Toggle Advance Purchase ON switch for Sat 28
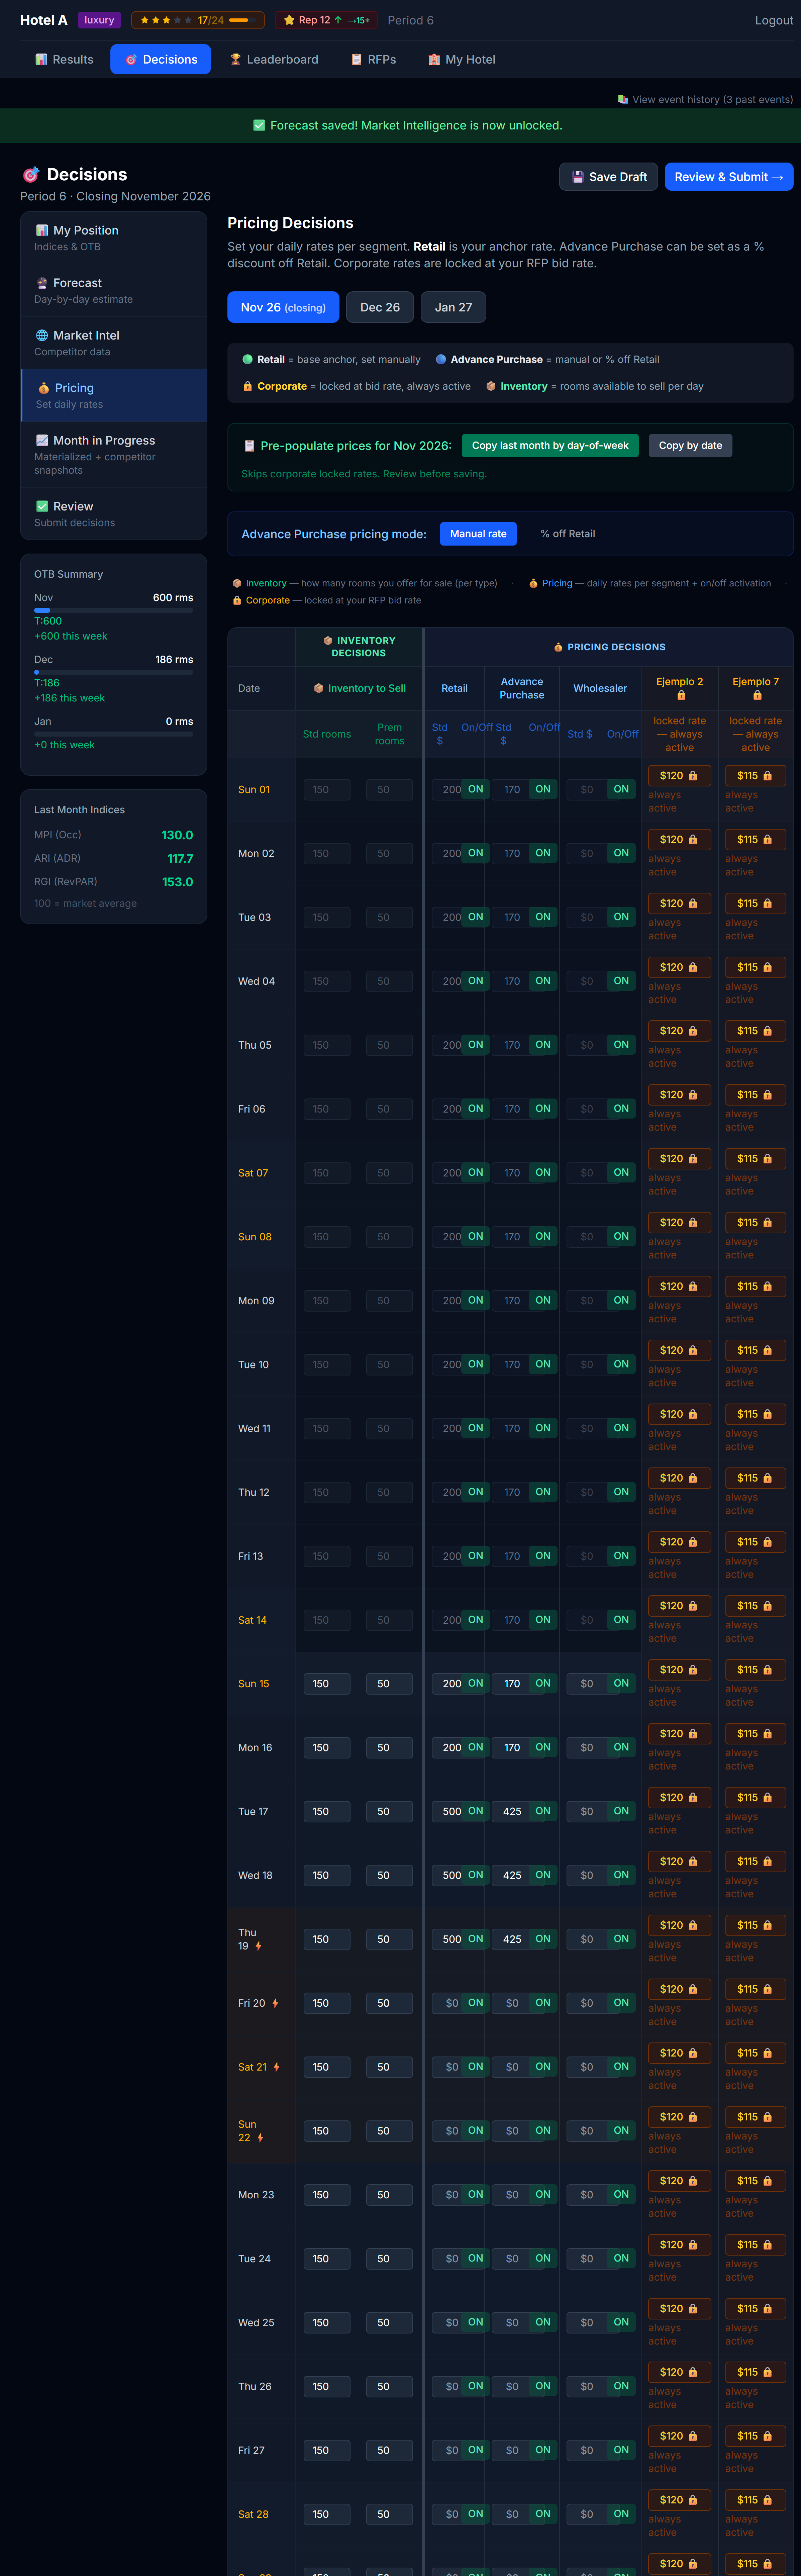 pos(543,2514)
